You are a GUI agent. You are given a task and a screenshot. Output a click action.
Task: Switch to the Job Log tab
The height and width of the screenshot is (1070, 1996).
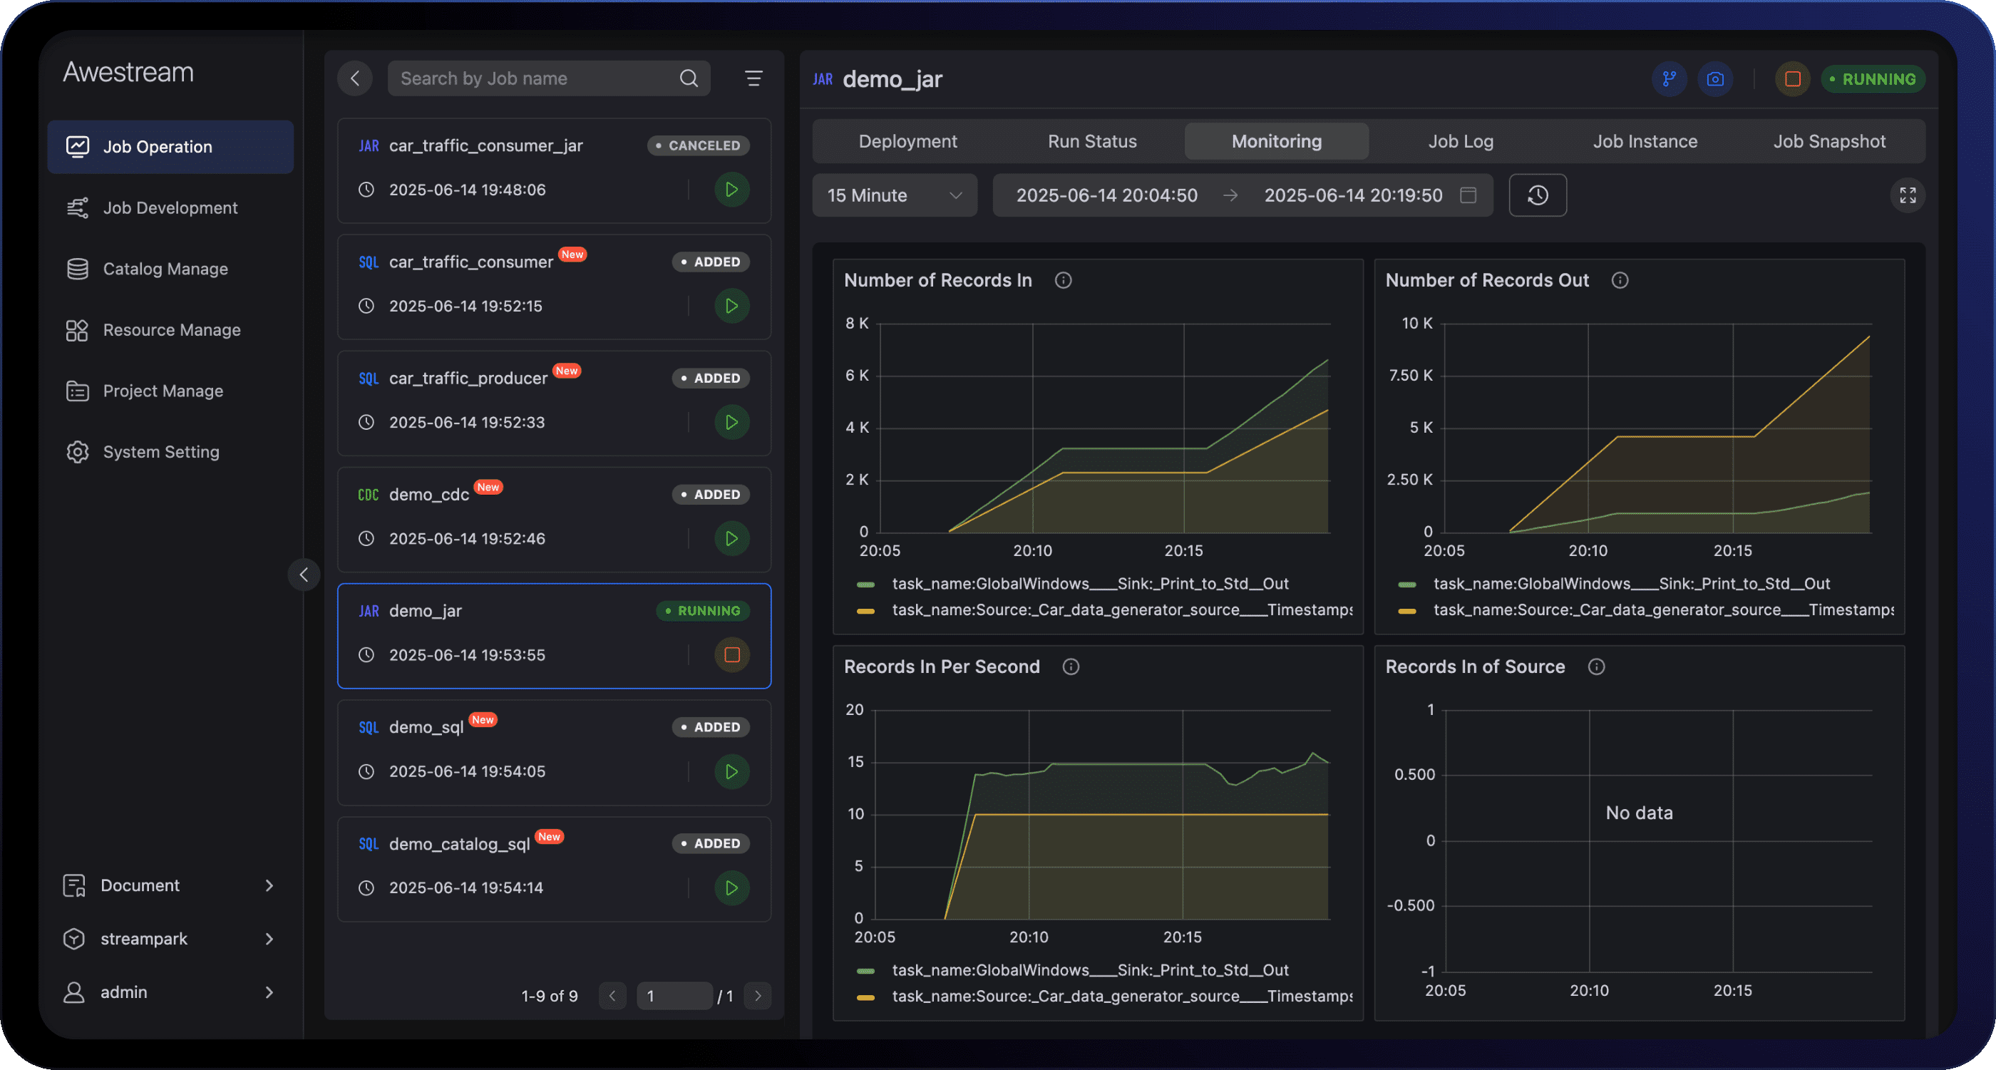(1461, 142)
